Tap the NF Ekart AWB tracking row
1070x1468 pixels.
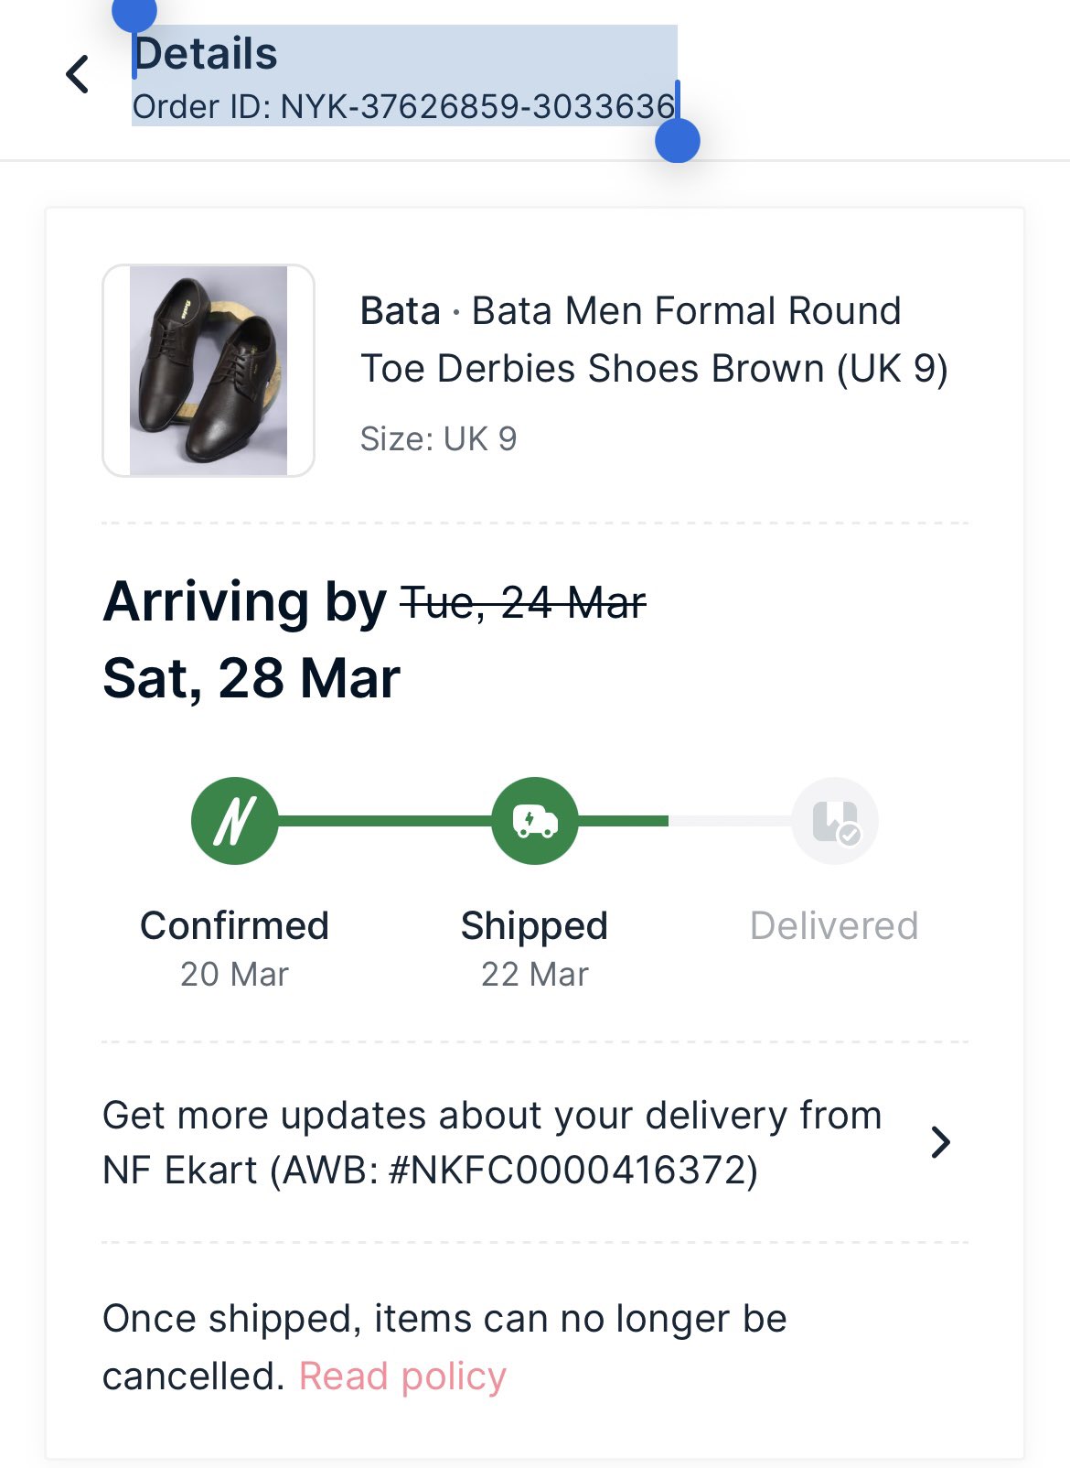(x=492, y=1142)
